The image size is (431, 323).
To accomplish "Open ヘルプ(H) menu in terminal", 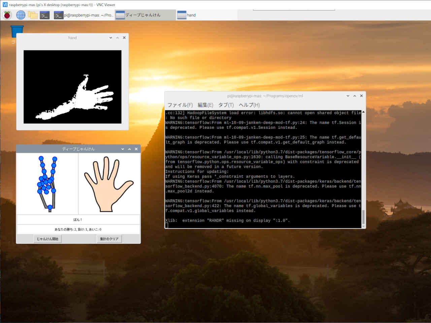I will click(249, 105).
